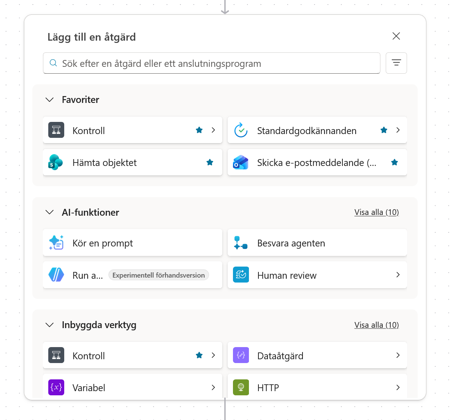This screenshot has height=420, width=453.
Task: Open the filter options button
Action: tap(396, 63)
